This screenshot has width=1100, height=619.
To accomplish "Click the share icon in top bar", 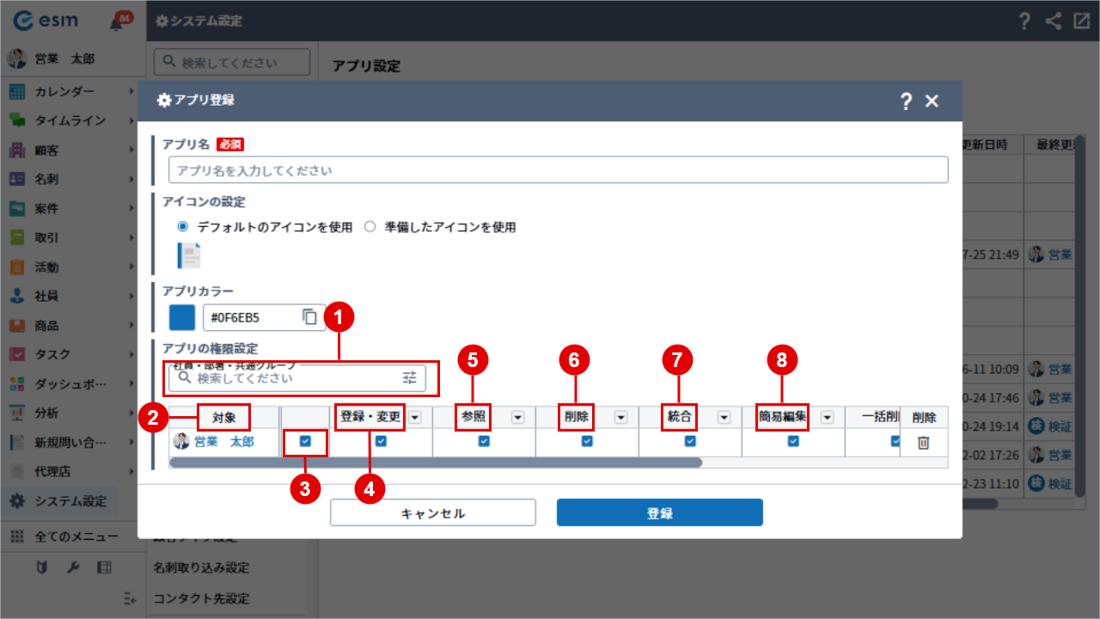I will (1054, 21).
